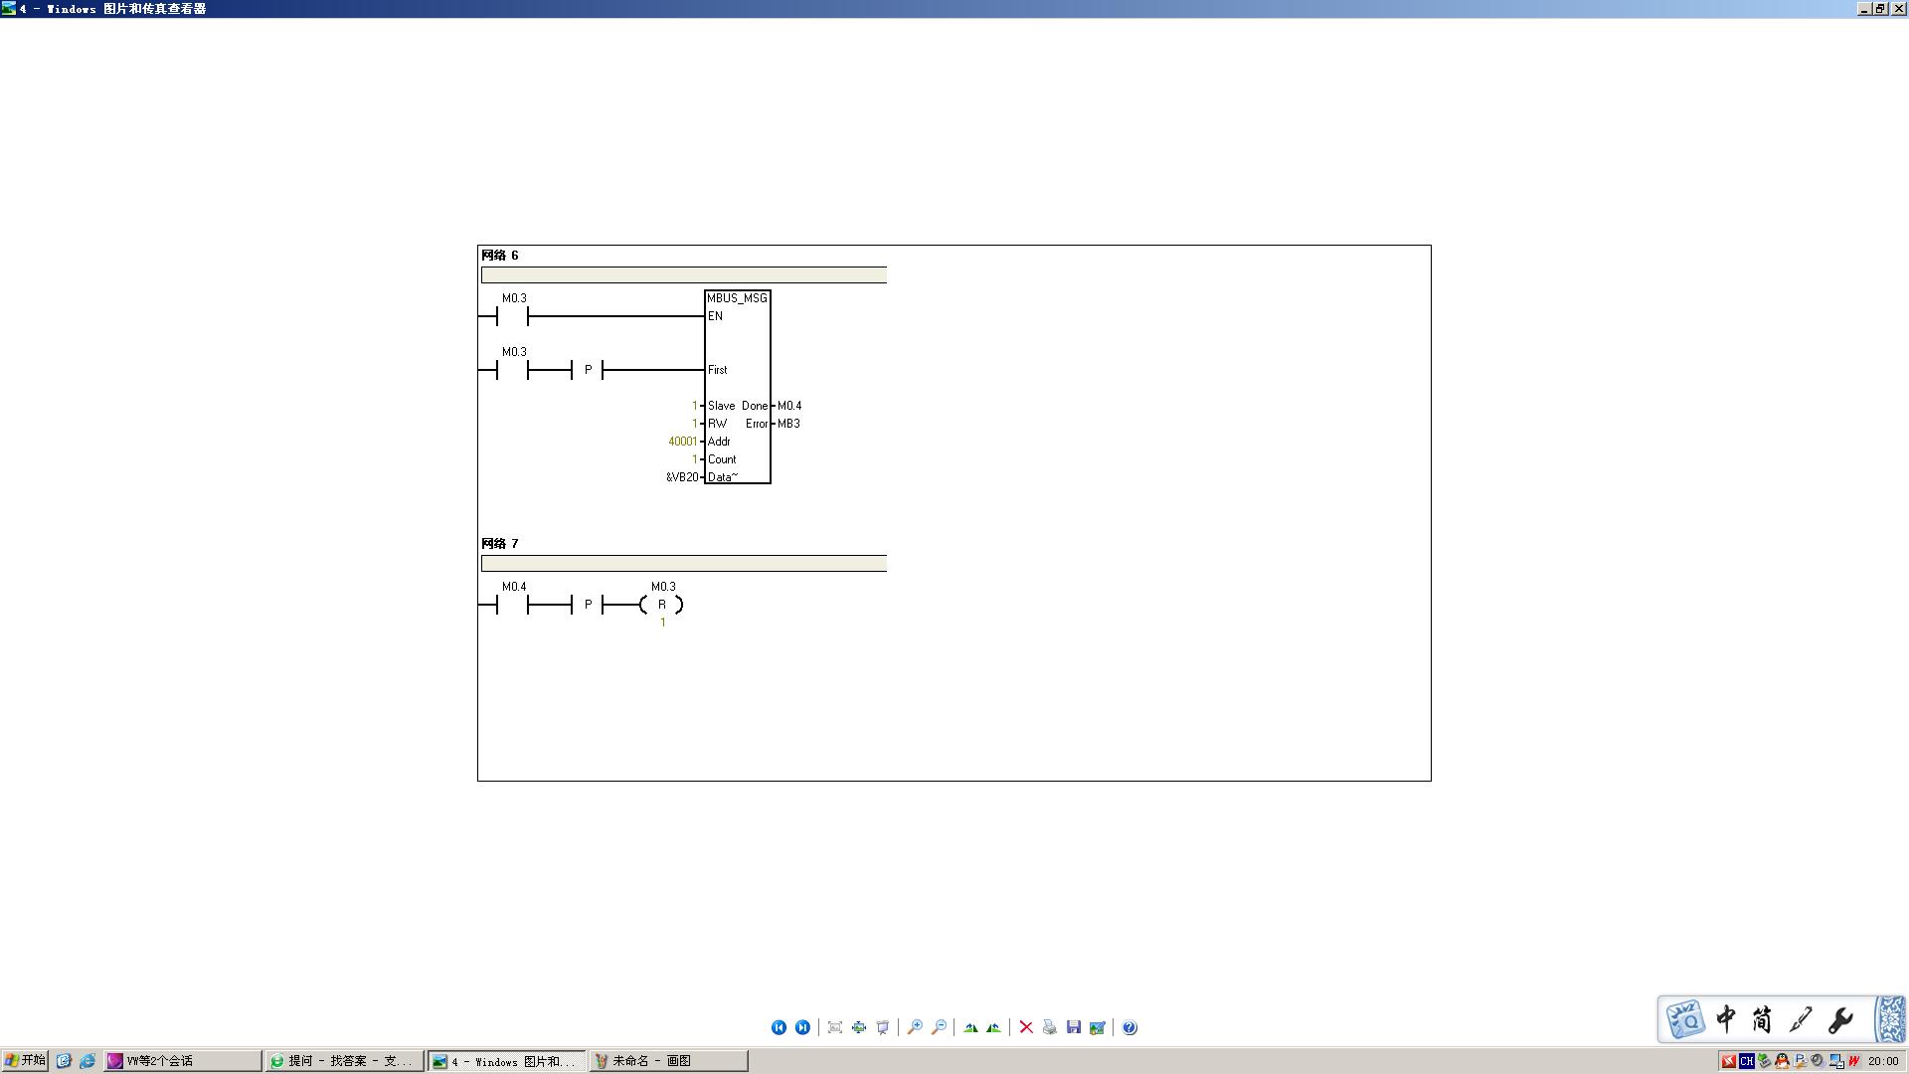Image resolution: width=1909 pixels, height=1074 pixels.
Task: Open image for editing
Action: pos(1098,1027)
